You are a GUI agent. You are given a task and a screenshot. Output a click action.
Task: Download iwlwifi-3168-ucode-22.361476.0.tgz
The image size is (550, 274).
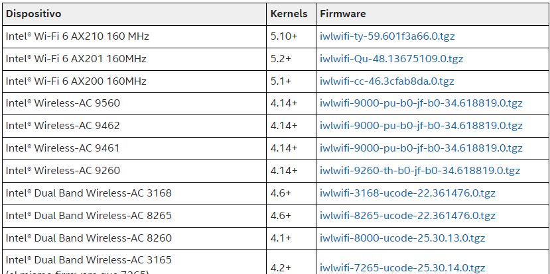point(407,193)
